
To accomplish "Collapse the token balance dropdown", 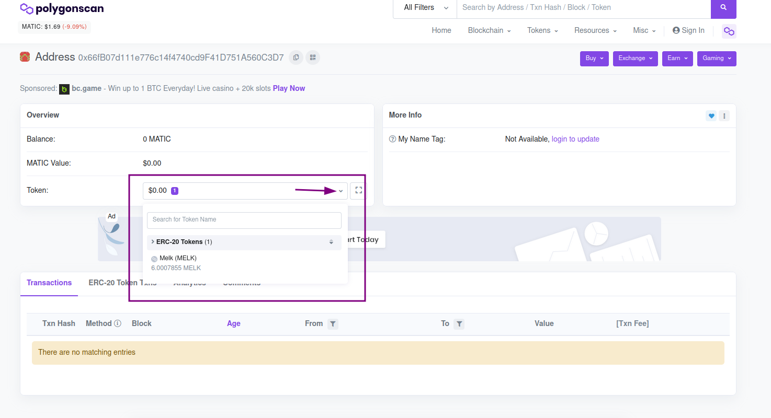I will point(341,191).
